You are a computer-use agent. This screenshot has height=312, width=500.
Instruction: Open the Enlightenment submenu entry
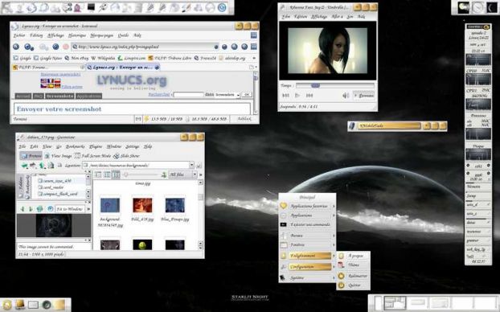pos(307,256)
